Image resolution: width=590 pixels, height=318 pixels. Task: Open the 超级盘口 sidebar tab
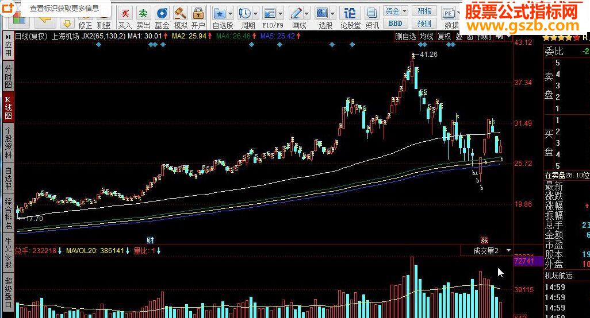(x=8, y=292)
